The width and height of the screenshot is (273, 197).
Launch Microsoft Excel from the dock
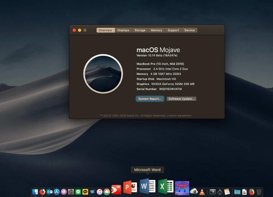click(x=166, y=187)
